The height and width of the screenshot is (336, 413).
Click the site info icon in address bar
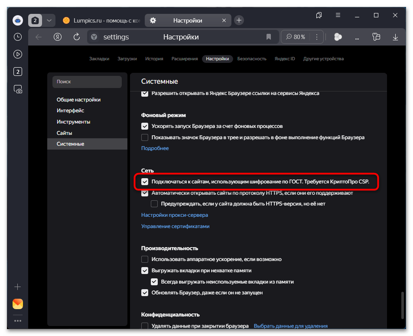click(94, 37)
